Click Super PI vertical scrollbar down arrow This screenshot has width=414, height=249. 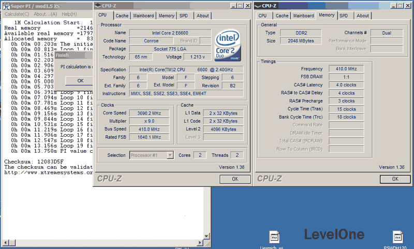(206, 236)
